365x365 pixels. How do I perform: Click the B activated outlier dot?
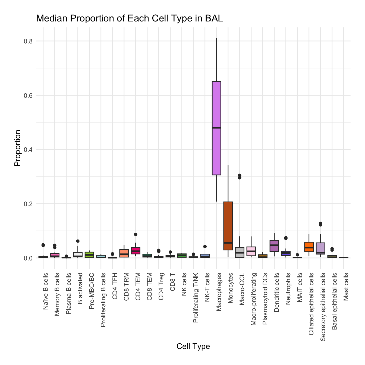(x=78, y=241)
